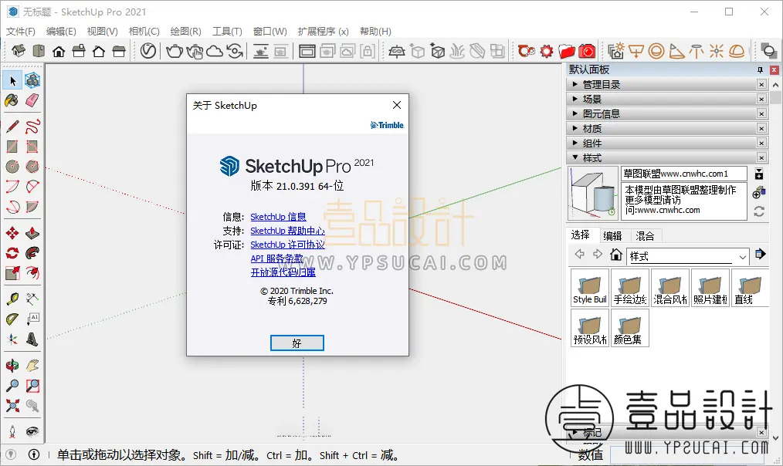Select the arrow Select tool
The width and height of the screenshot is (783, 466).
pyautogui.click(x=12, y=80)
